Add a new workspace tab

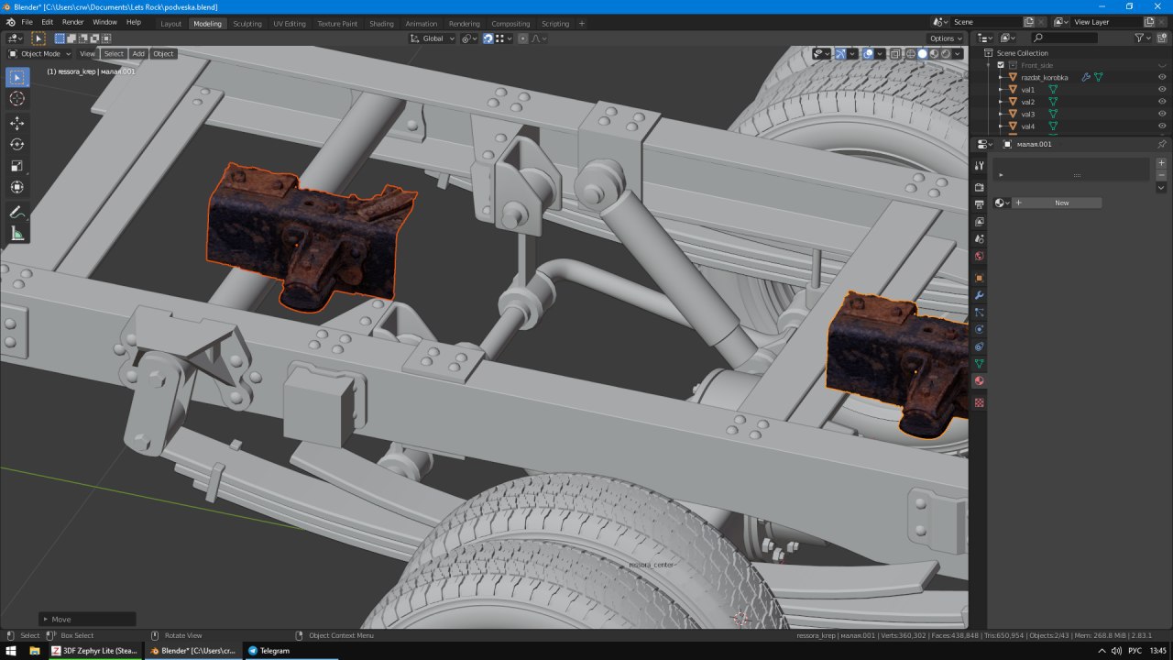tap(582, 24)
